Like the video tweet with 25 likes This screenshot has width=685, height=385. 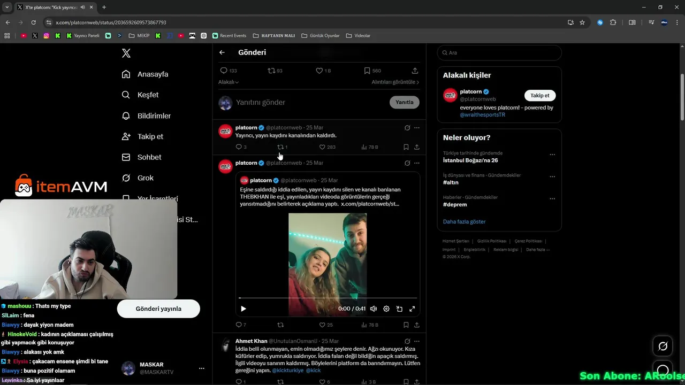coord(326,325)
